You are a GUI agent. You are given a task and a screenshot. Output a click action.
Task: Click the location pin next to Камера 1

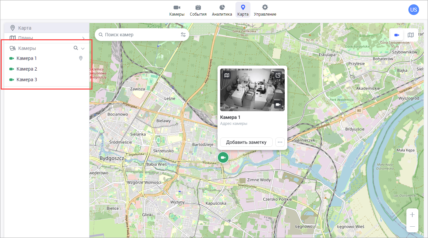click(x=80, y=58)
